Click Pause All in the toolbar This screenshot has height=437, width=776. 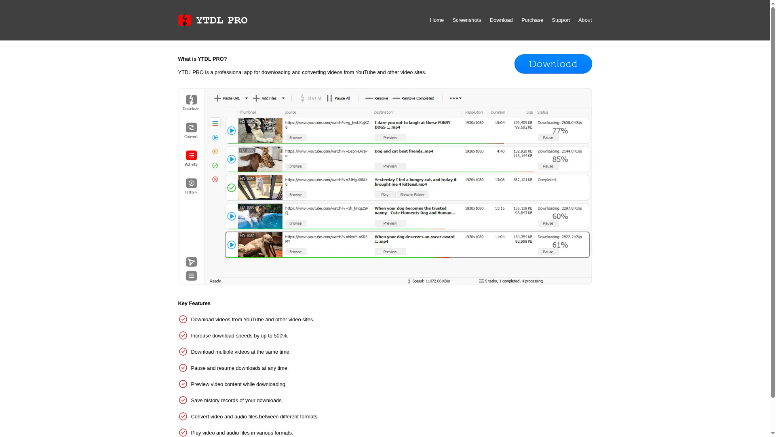(x=338, y=98)
